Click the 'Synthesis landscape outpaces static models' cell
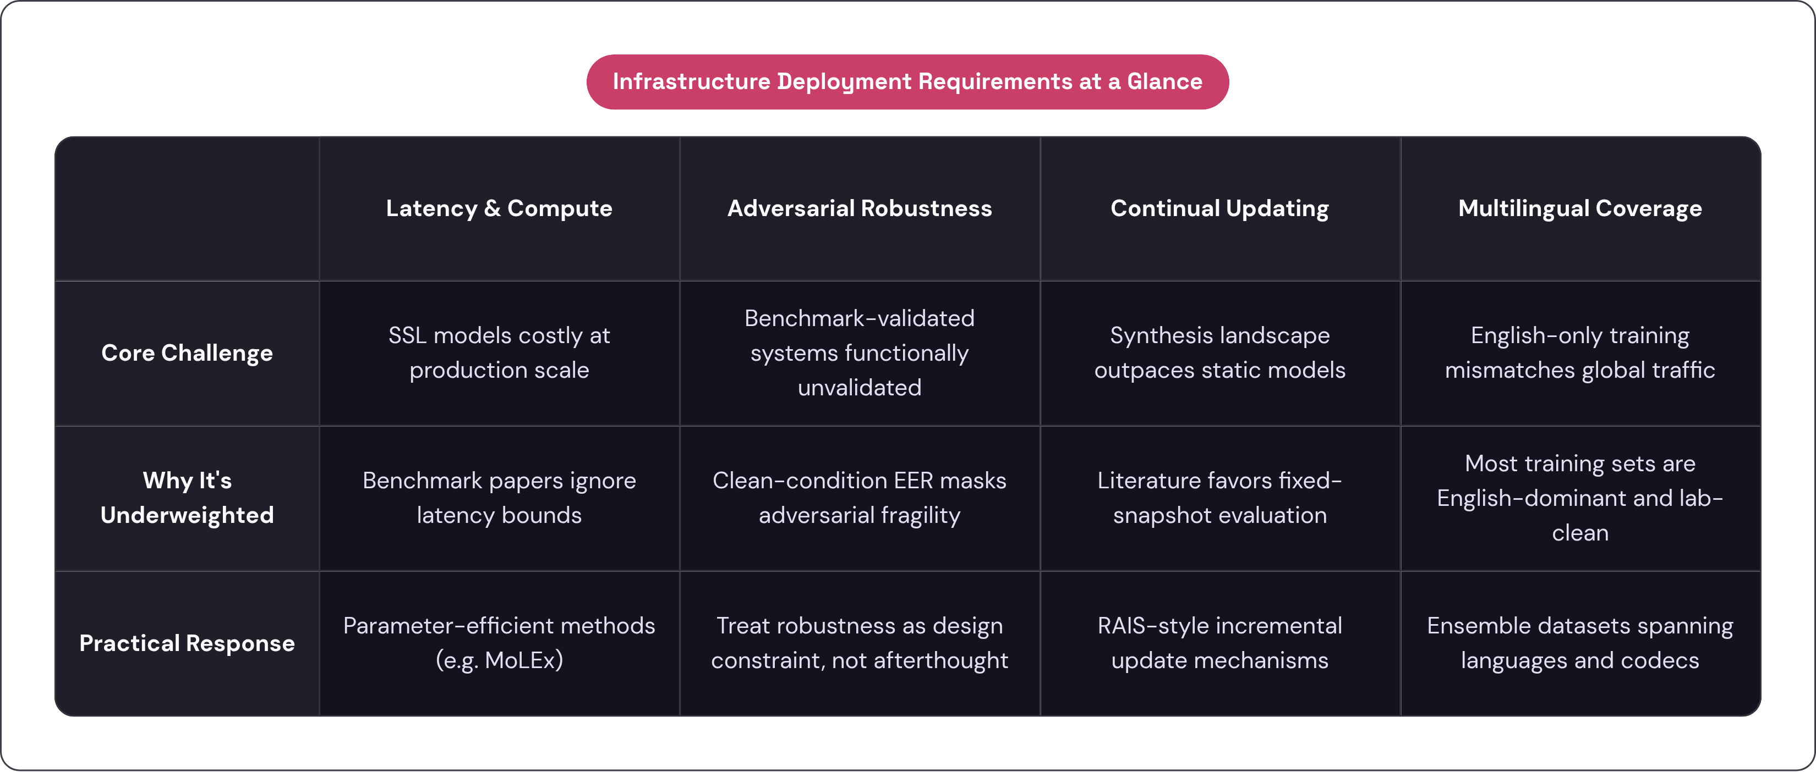 click(x=1219, y=353)
